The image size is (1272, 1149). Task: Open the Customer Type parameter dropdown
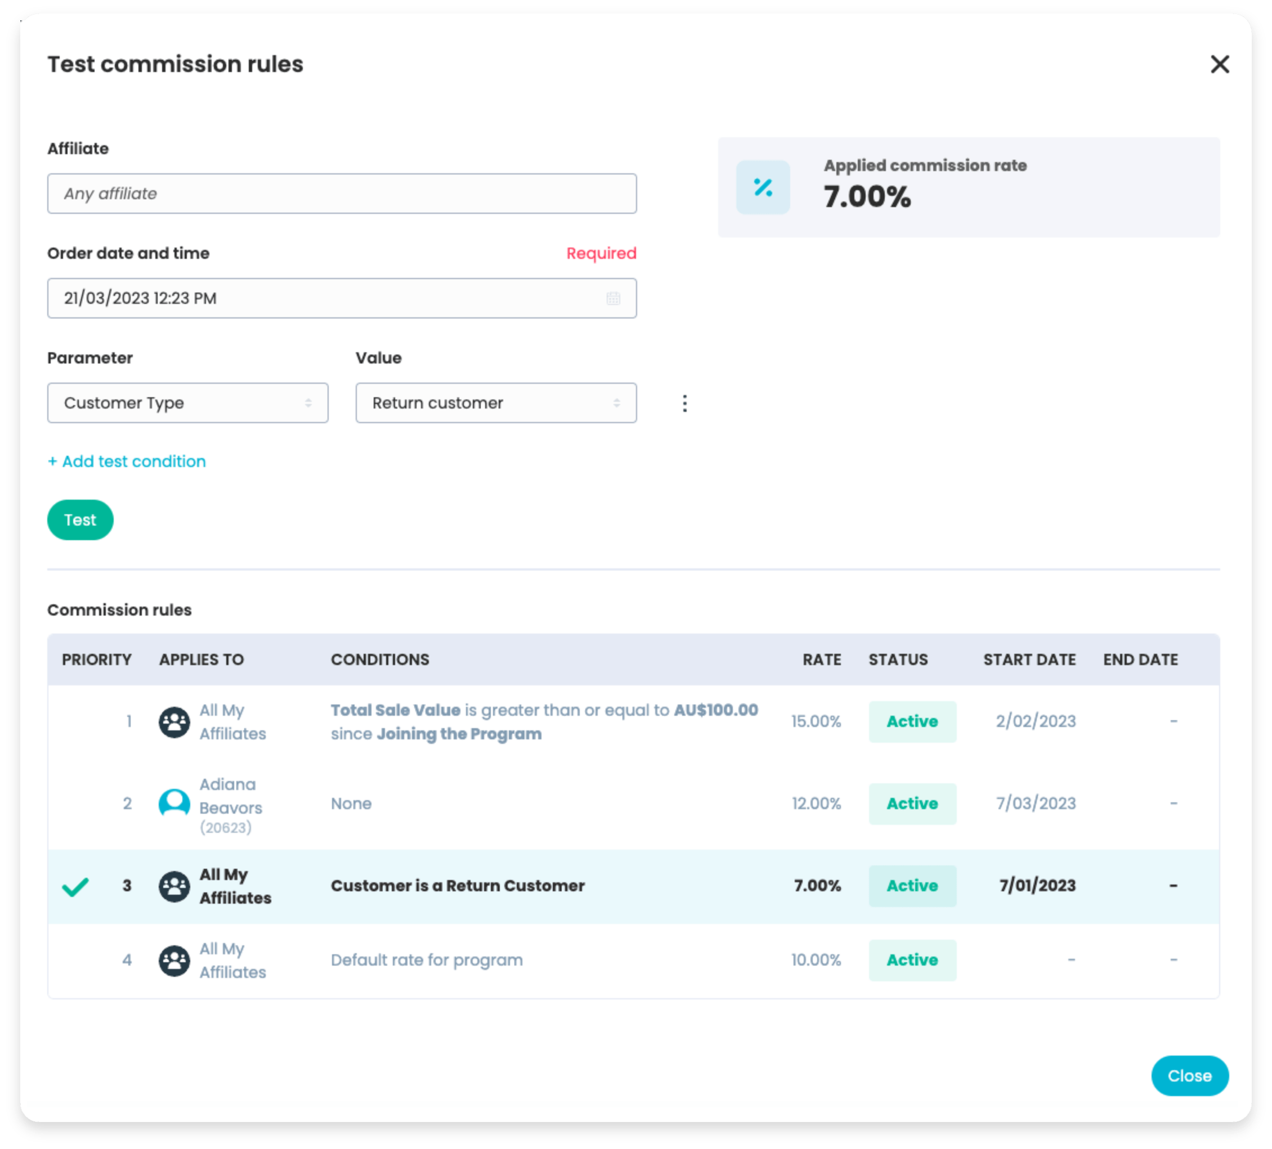[x=187, y=403]
